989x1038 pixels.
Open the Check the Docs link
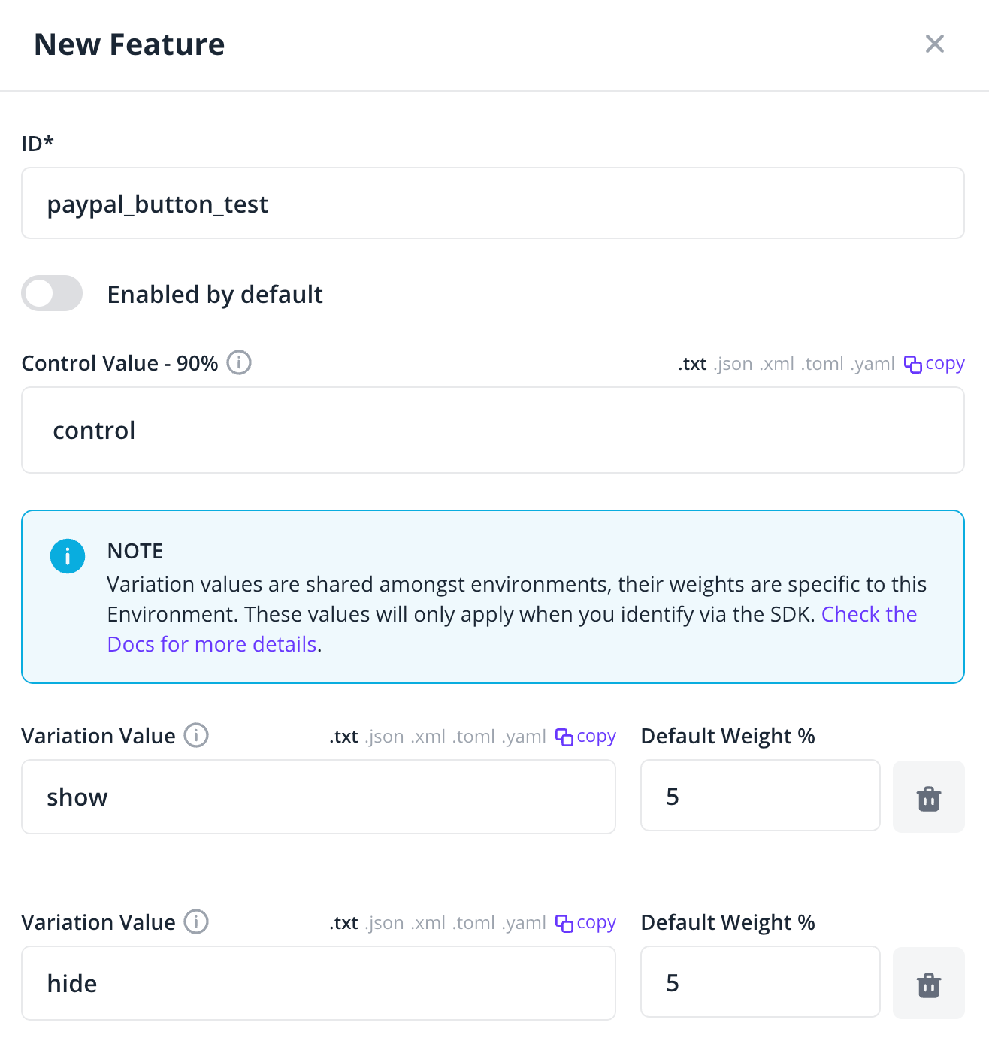pos(869,615)
